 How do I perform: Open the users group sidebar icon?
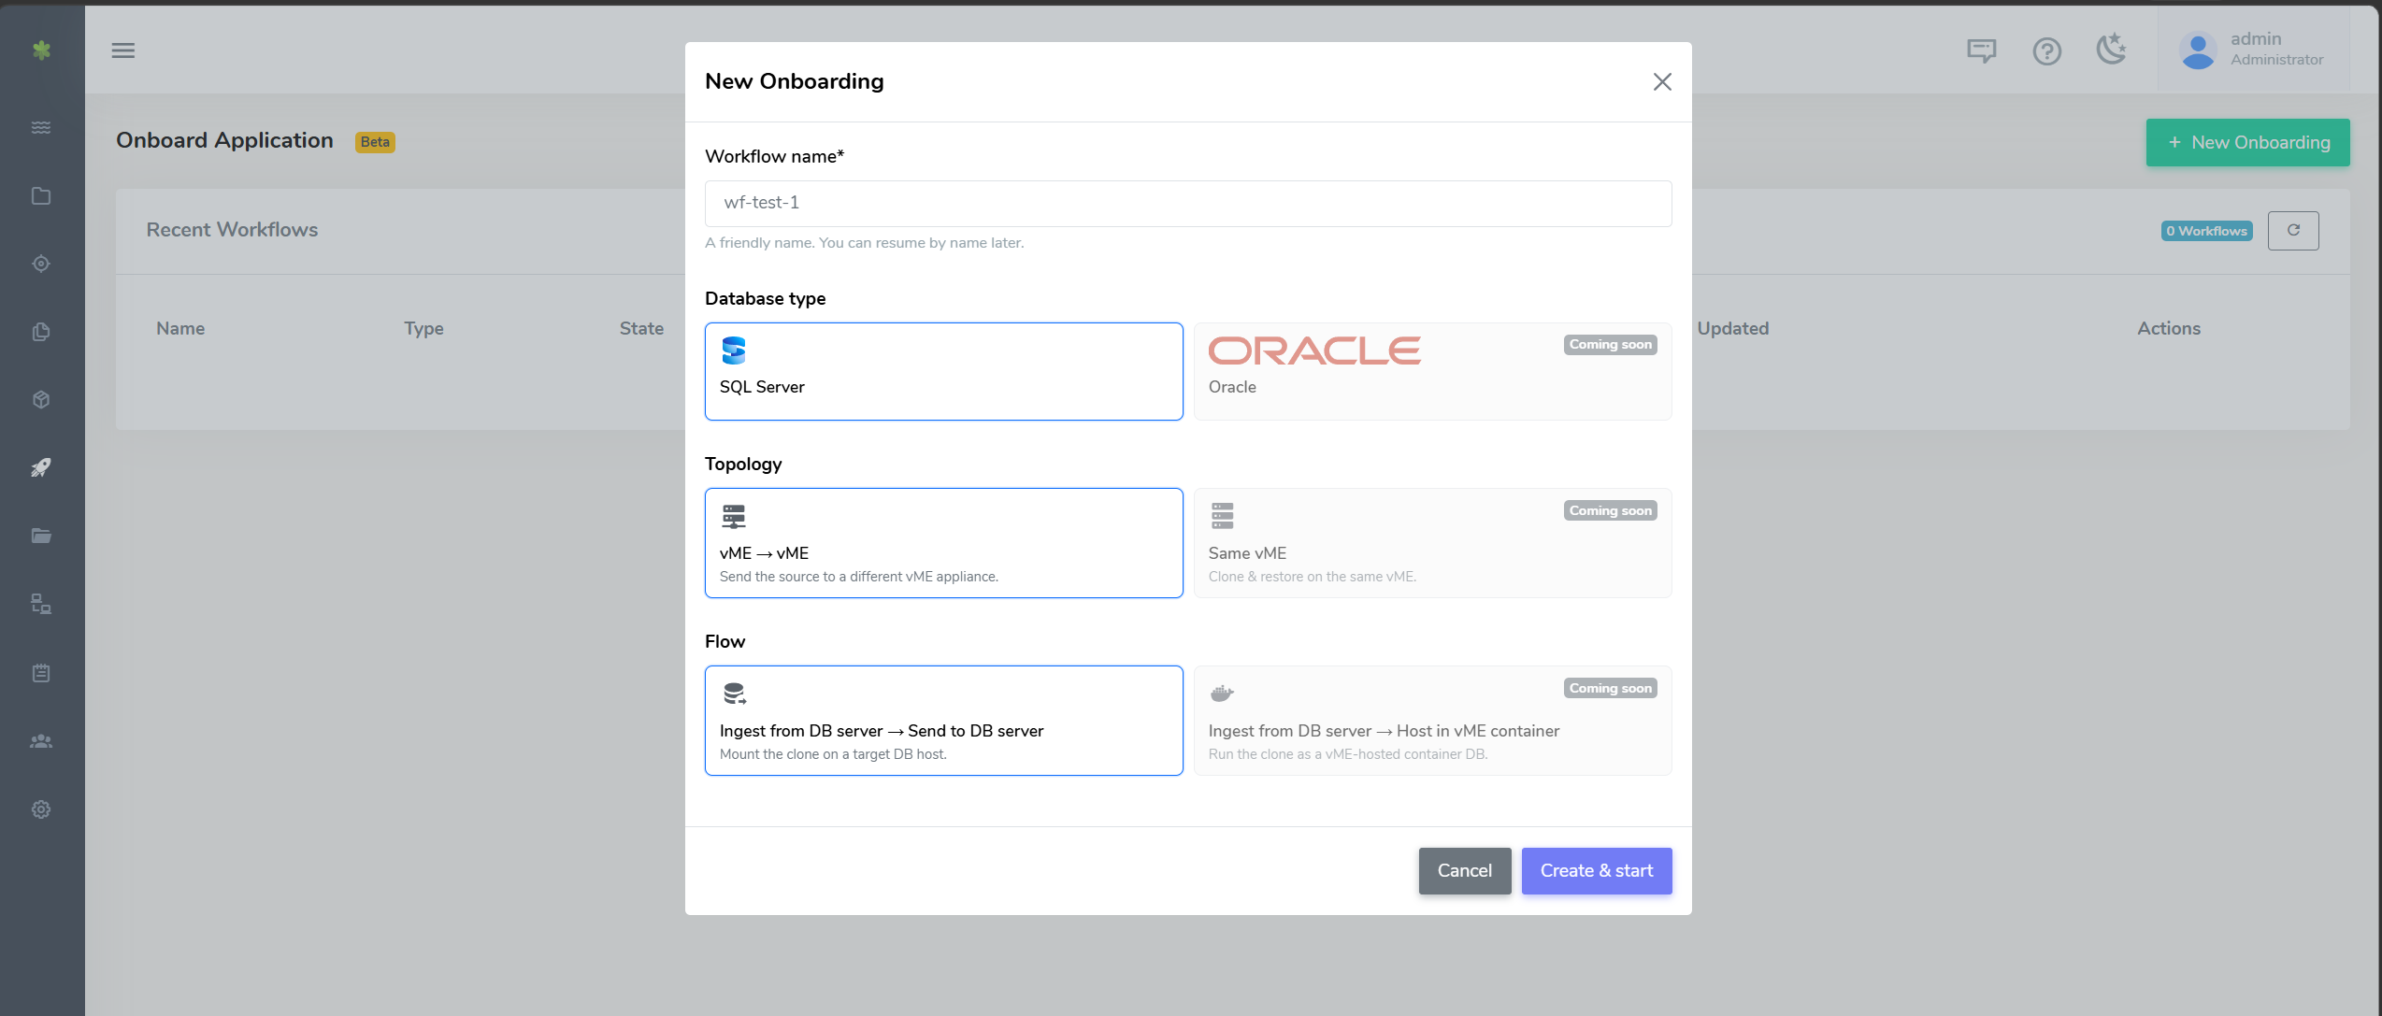tap(41, 741)
